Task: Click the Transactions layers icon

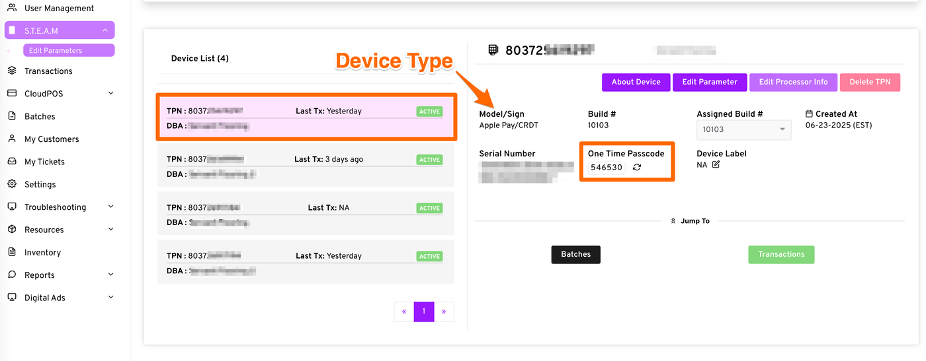Action: tap(12, 71)
